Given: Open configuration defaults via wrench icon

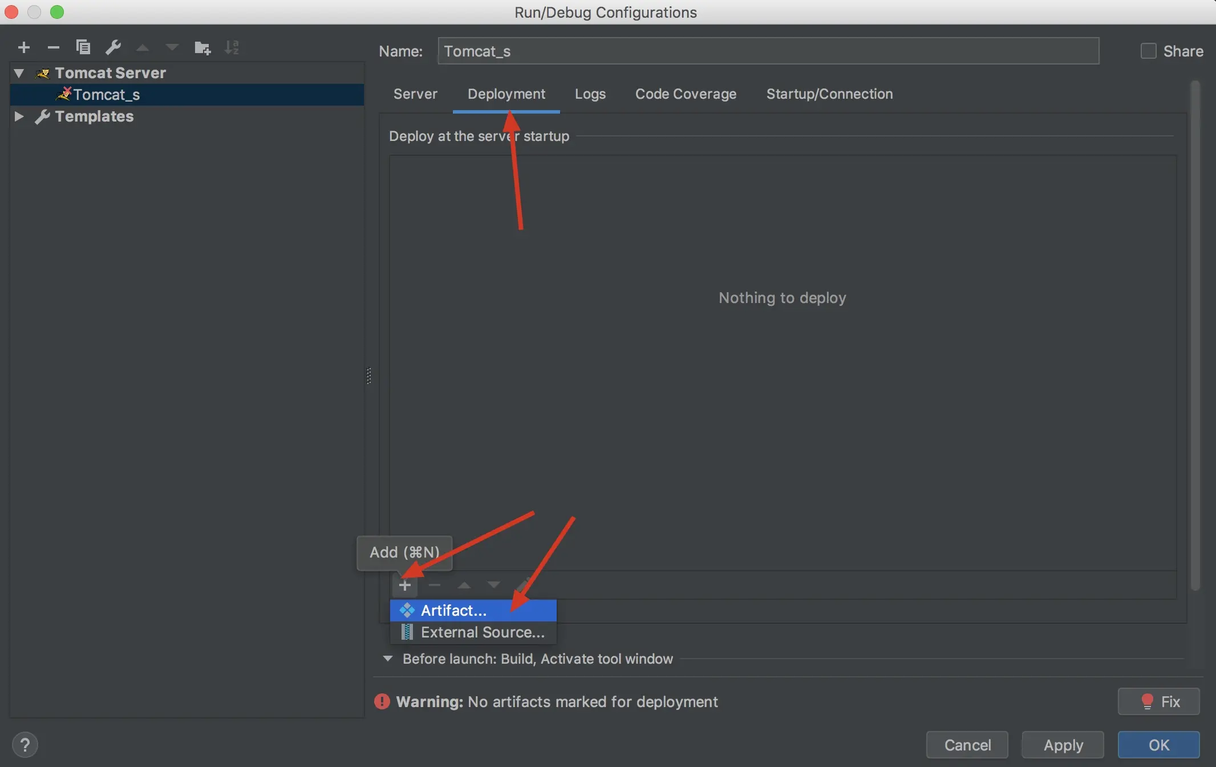Looking at the screenshot, I should (x=113, y=47).
